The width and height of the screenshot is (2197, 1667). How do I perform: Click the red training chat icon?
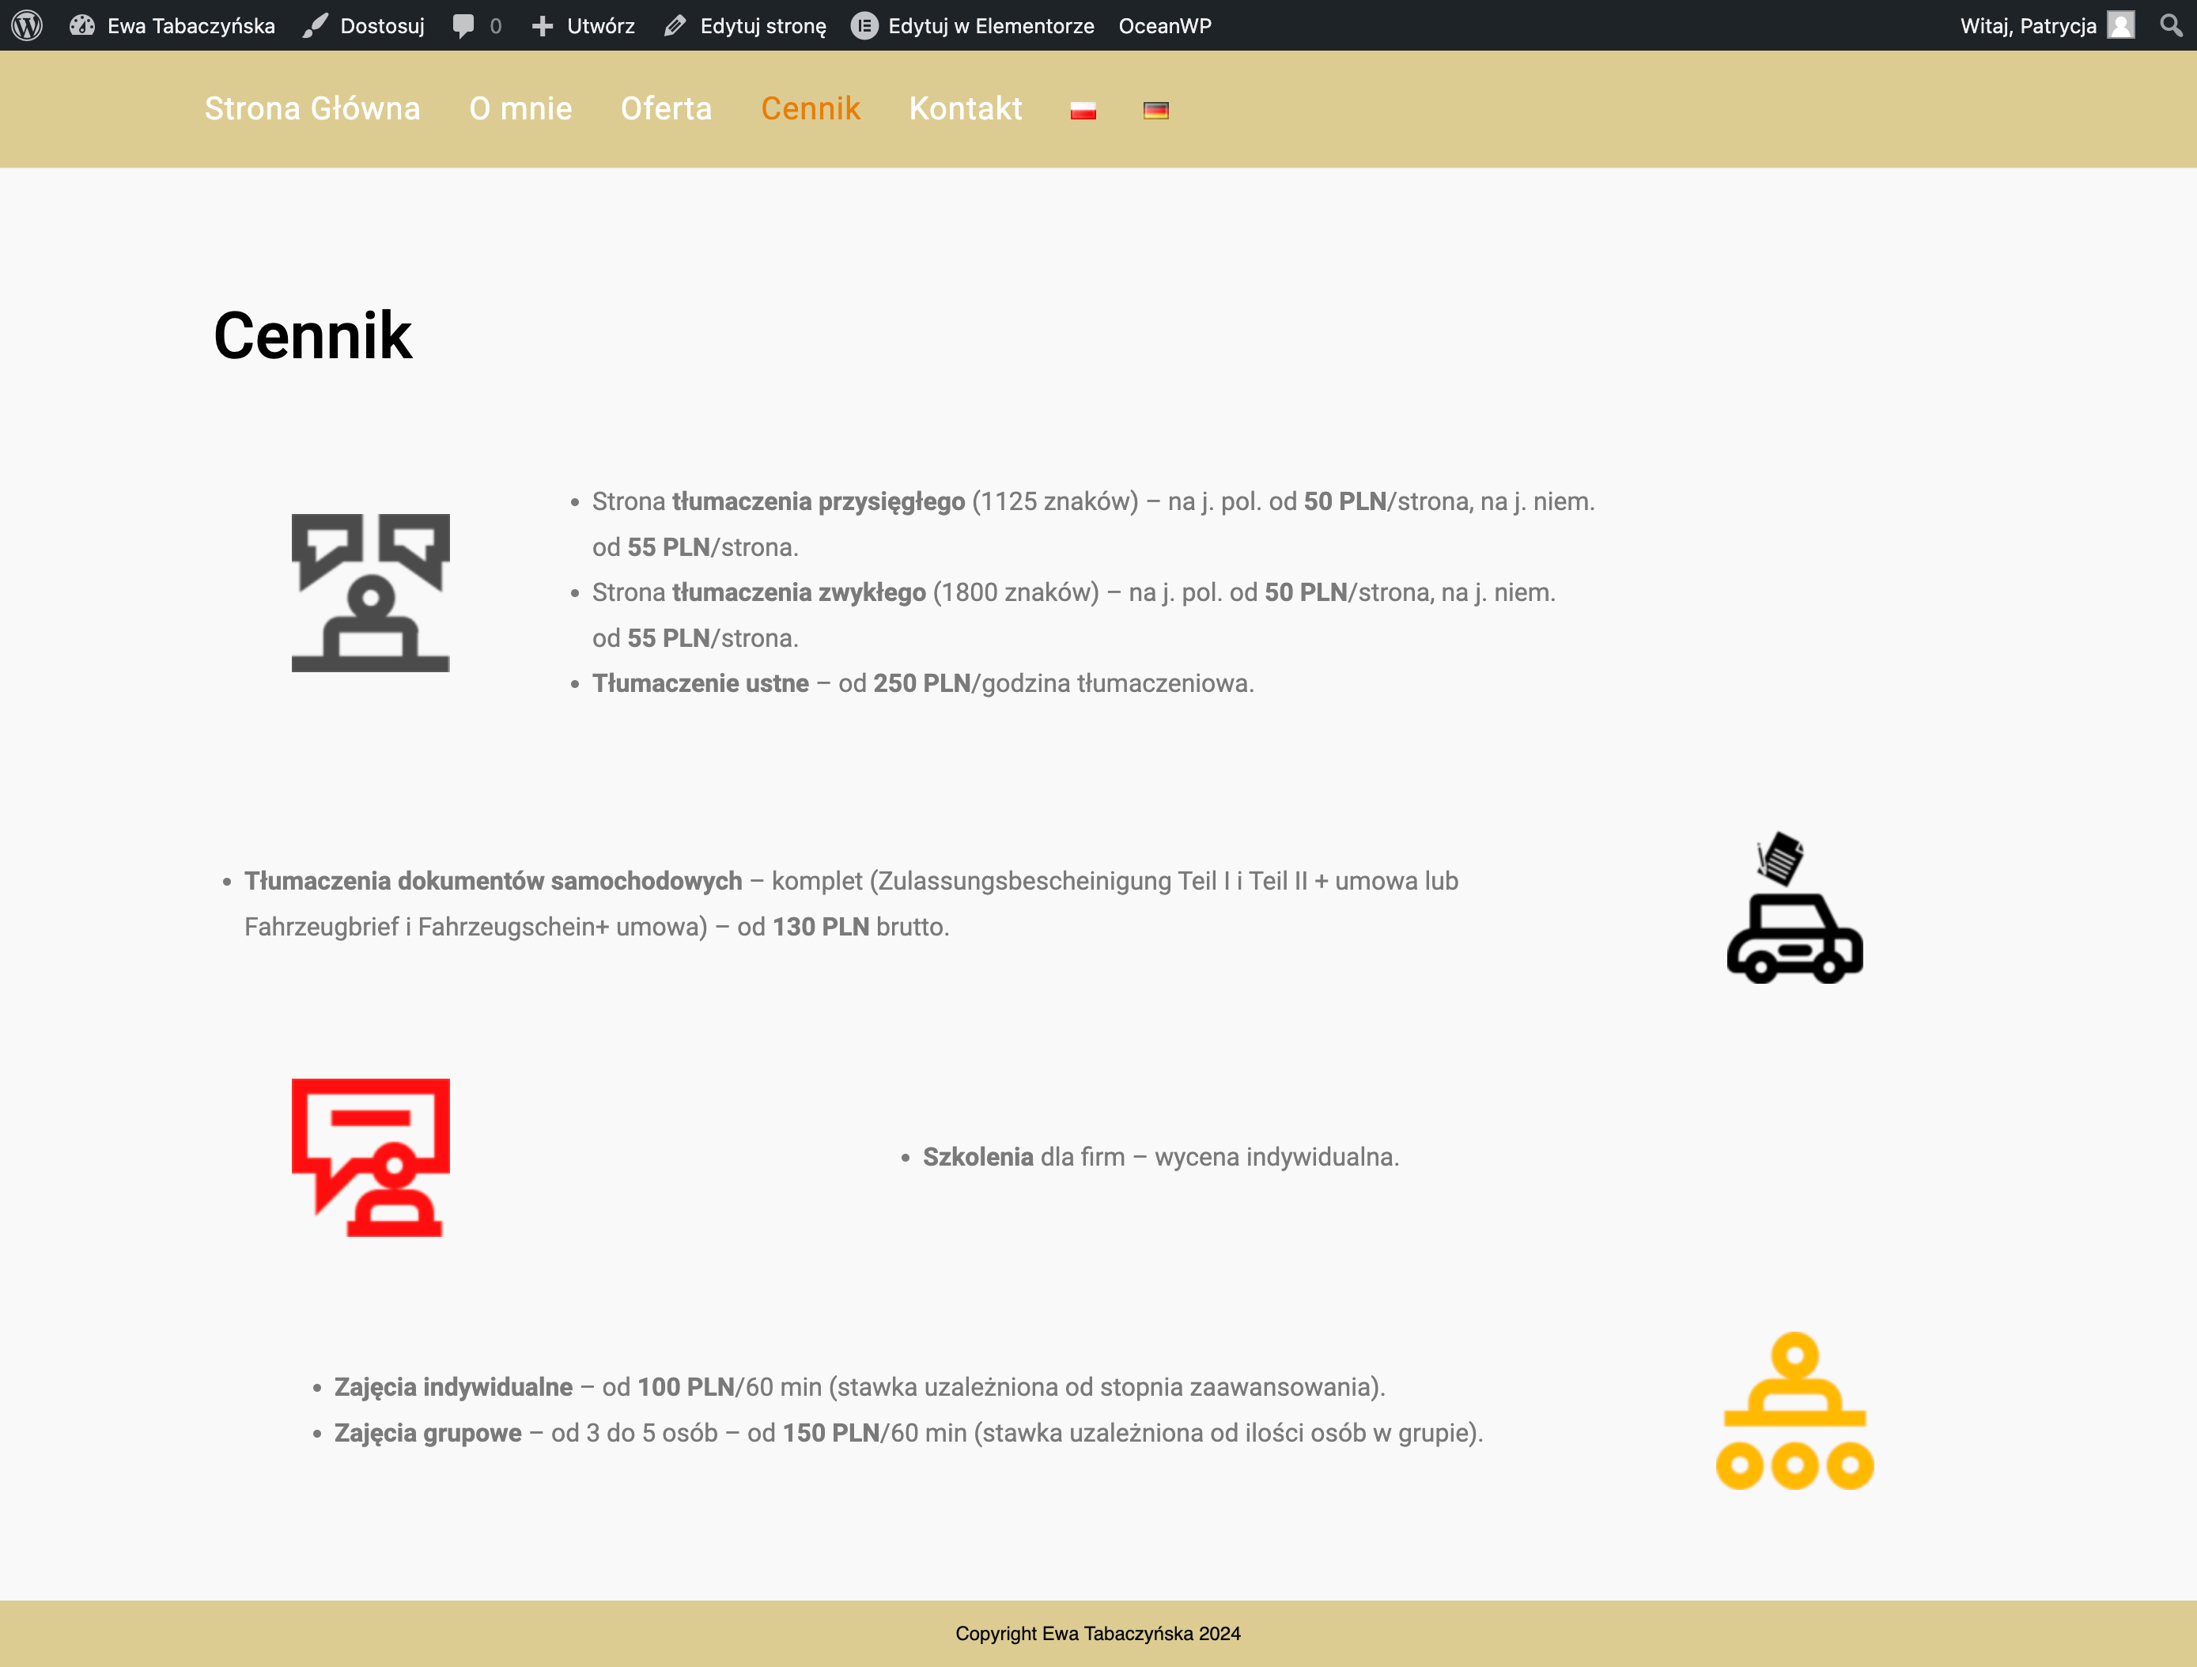370,1157
